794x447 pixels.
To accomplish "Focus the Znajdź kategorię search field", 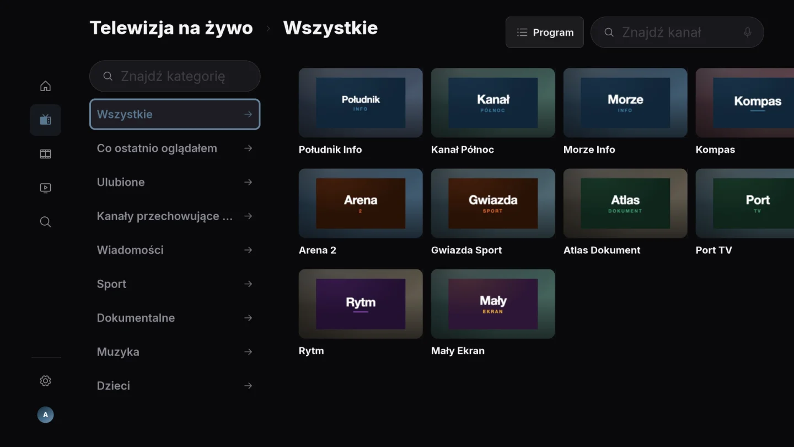I will tap(175, 76).
